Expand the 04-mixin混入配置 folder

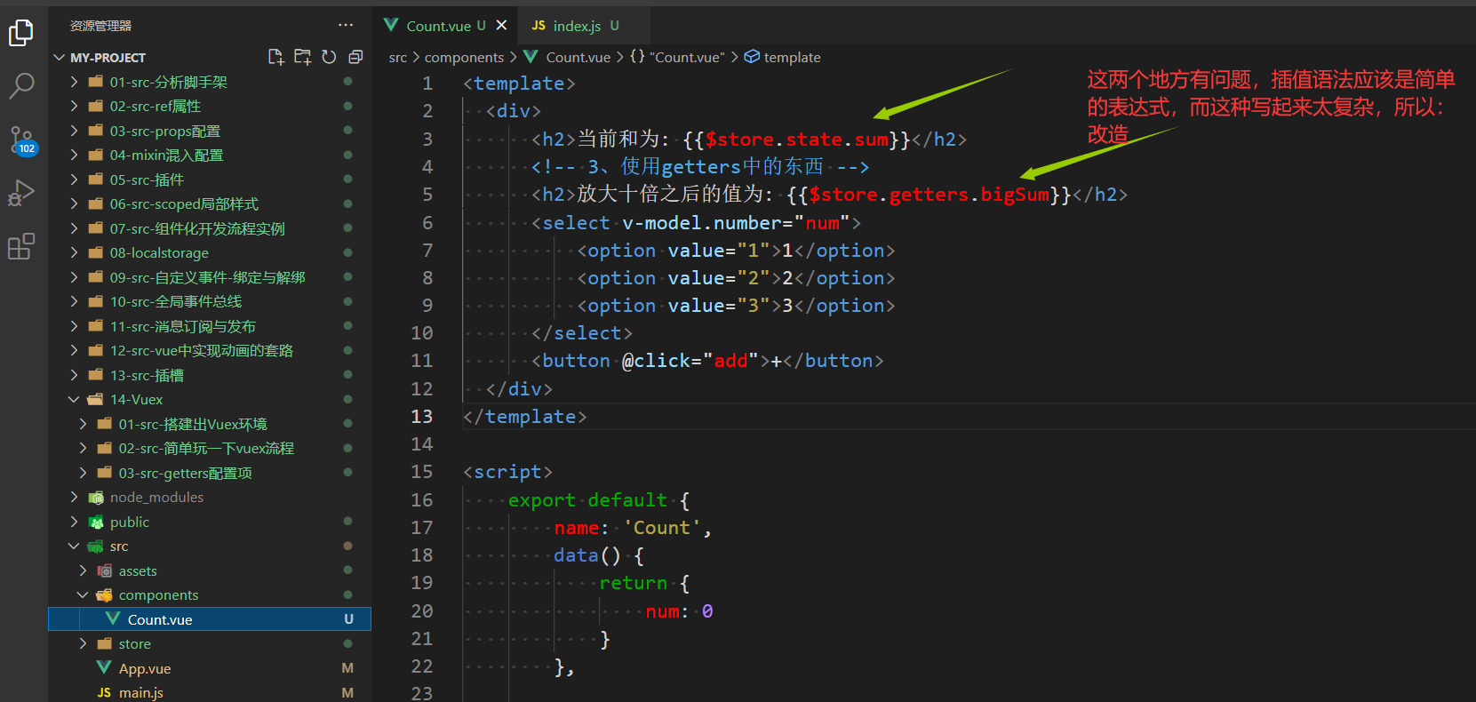pos(74,155)
